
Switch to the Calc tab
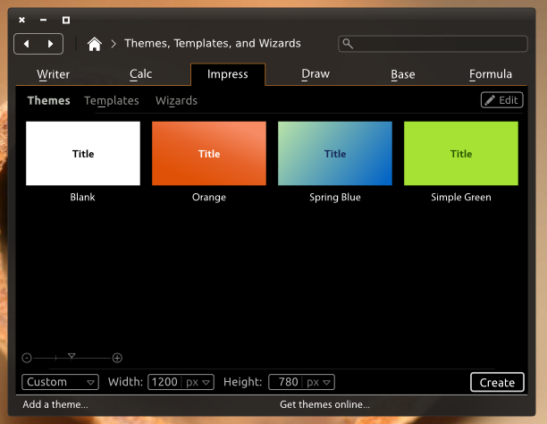[x=140, y=74]
